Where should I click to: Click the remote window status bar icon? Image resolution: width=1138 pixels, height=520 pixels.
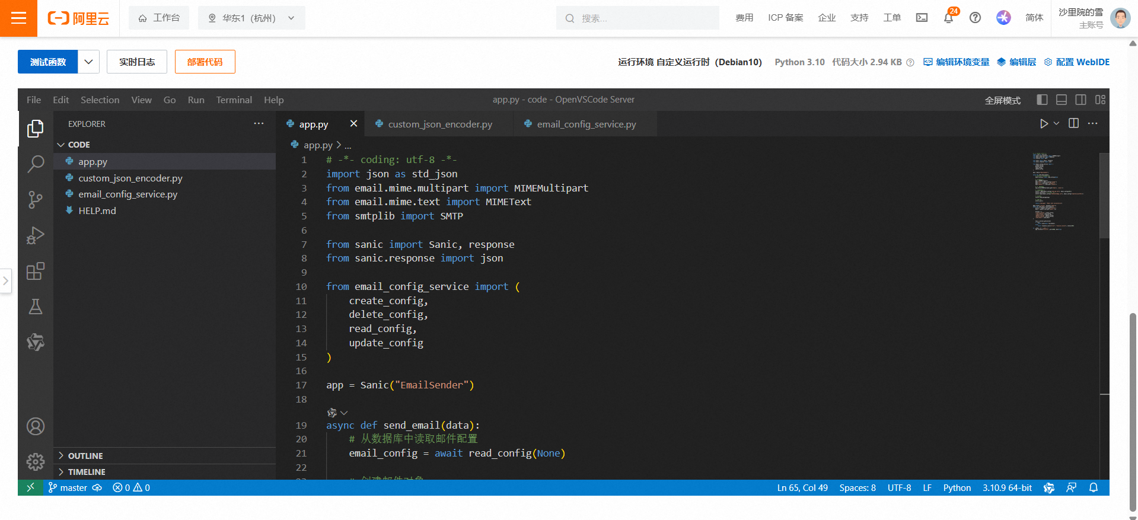[x=30, y=487]
